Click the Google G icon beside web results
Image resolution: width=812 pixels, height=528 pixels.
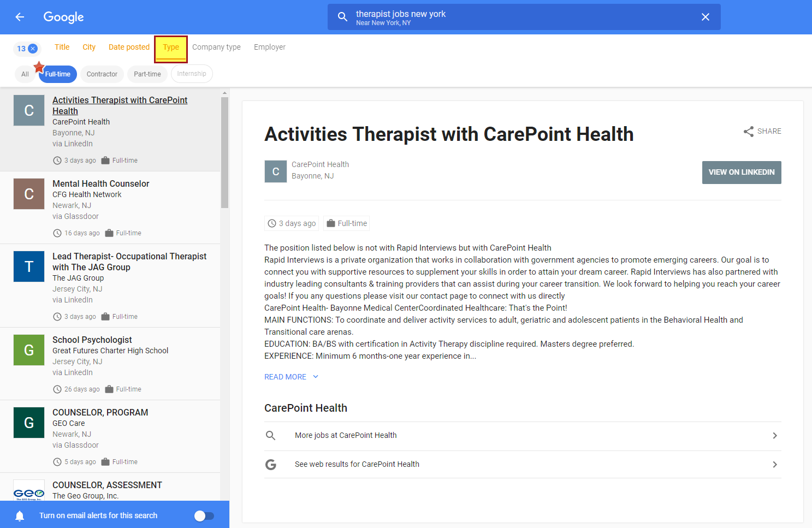(270, 464)
